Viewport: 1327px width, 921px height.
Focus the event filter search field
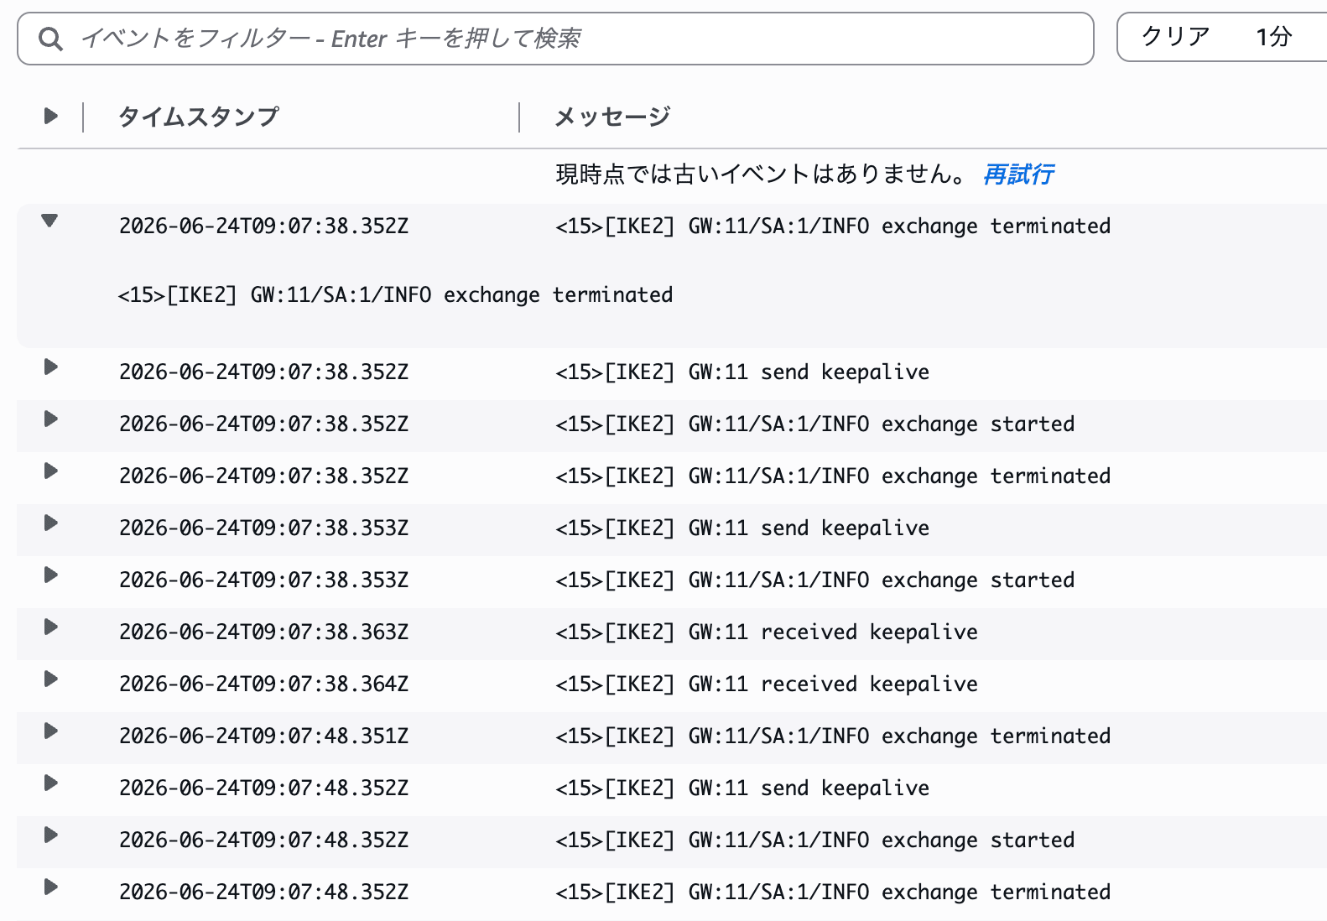(x=555, y=39)
